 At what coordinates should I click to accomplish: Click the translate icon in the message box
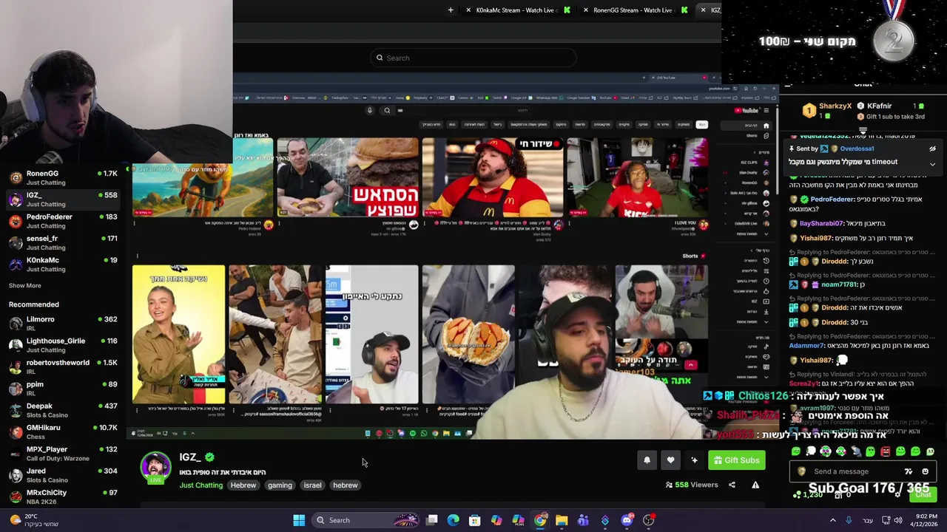coord(909,471)
